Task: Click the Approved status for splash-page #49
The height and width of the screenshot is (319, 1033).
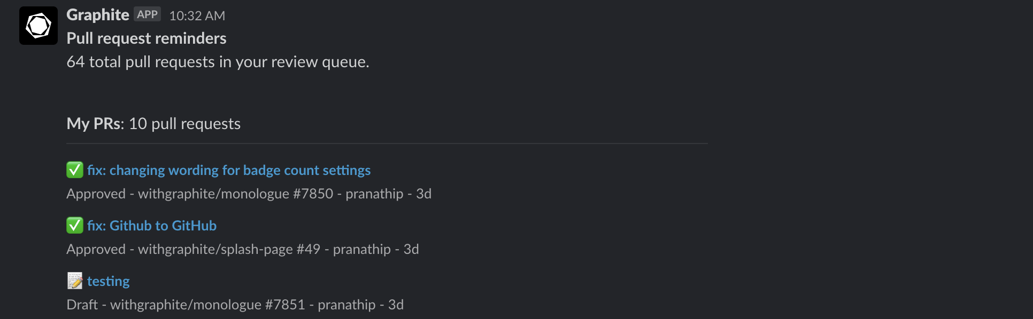Action: (x=96, y=249)
